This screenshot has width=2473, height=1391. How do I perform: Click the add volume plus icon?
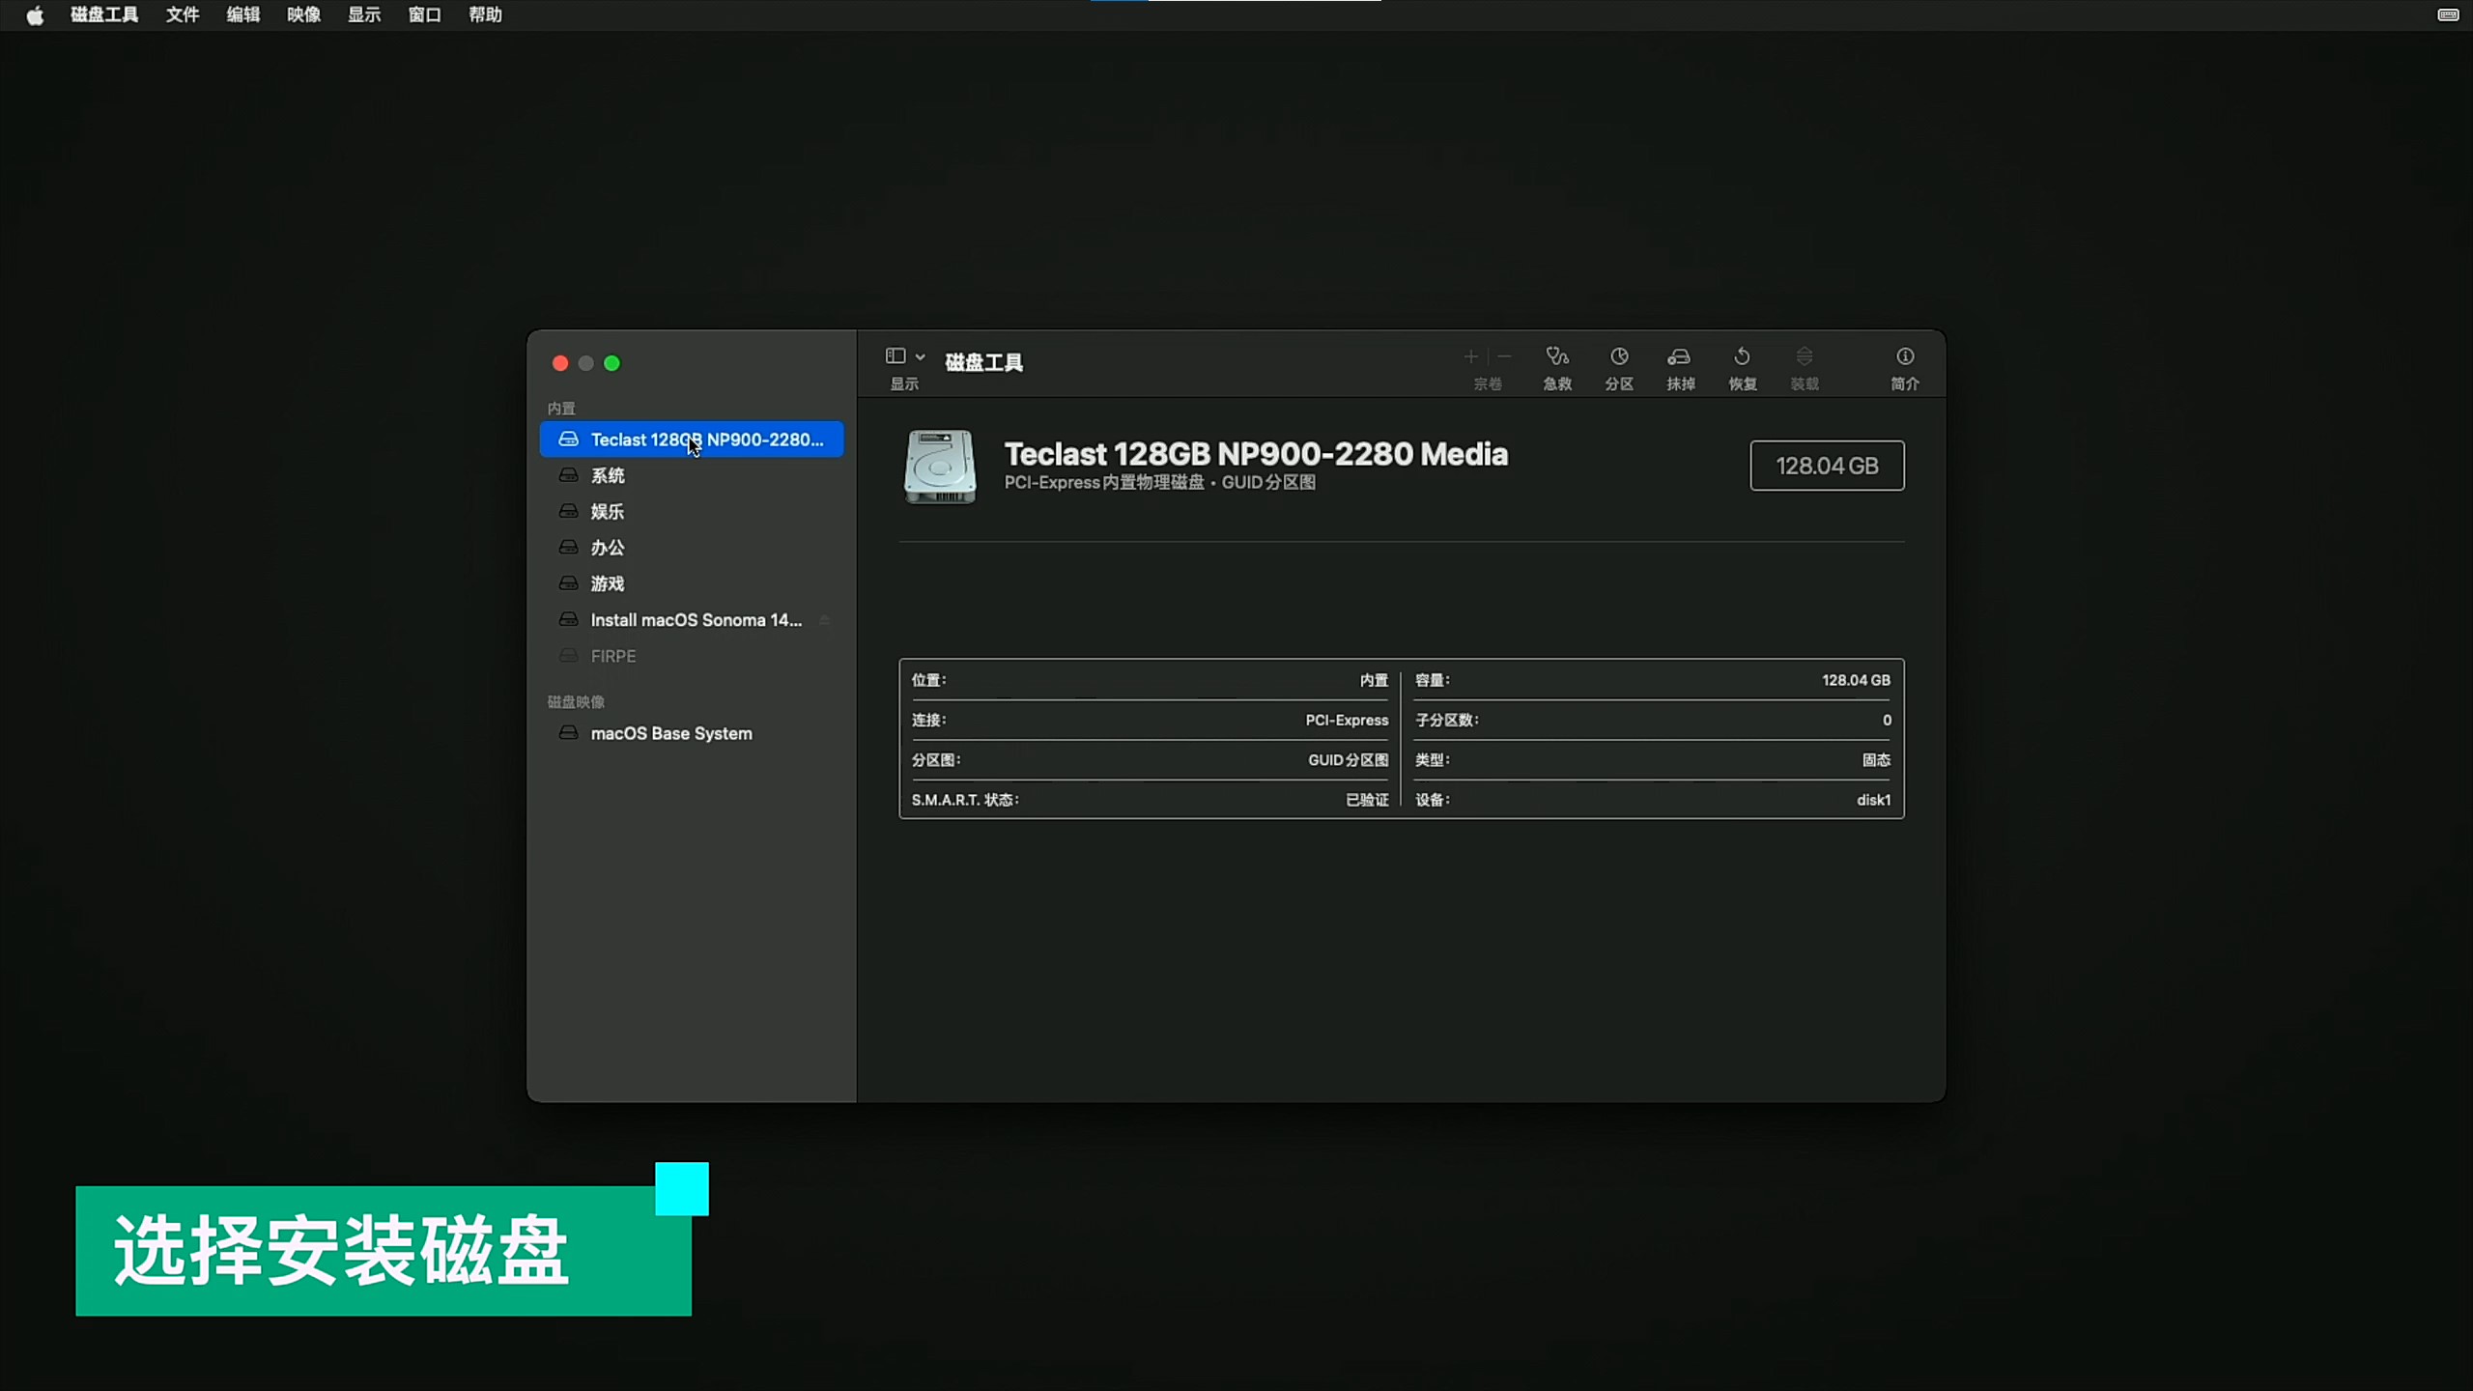coord(1470,357)
